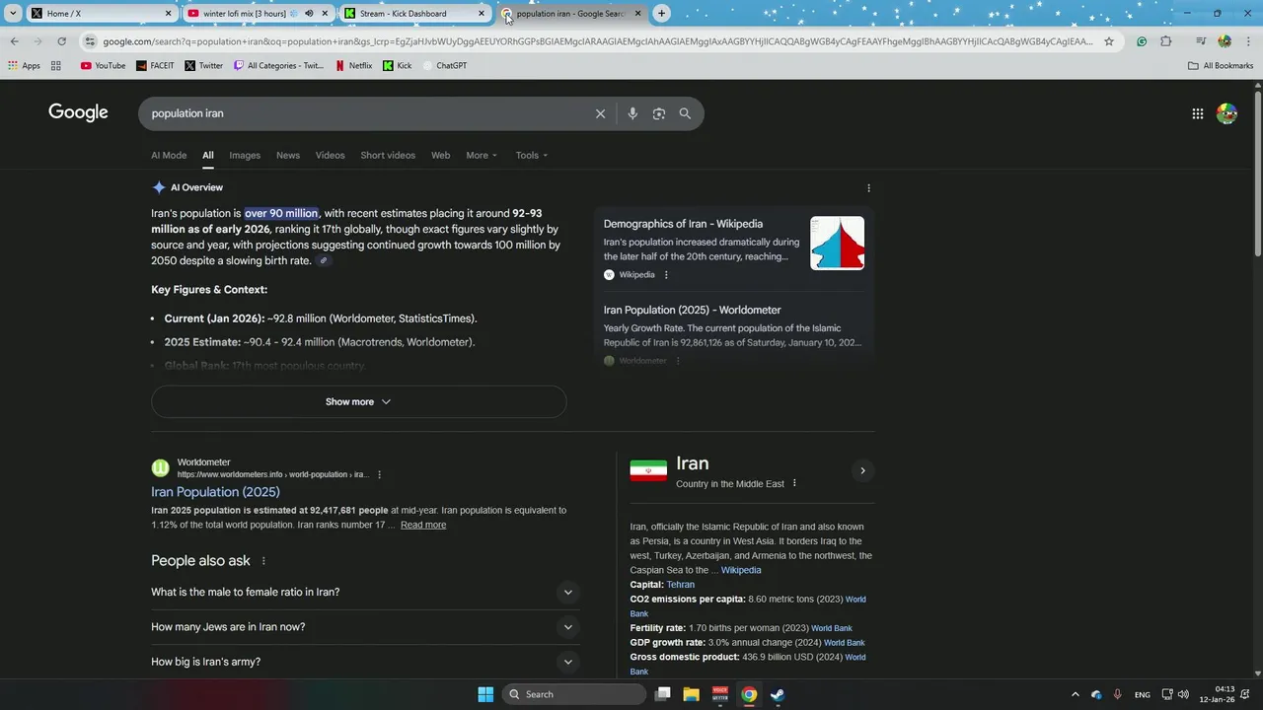Open Windows Start menu
This screenshot has height=710, width=1263.
tap(485, 694)
